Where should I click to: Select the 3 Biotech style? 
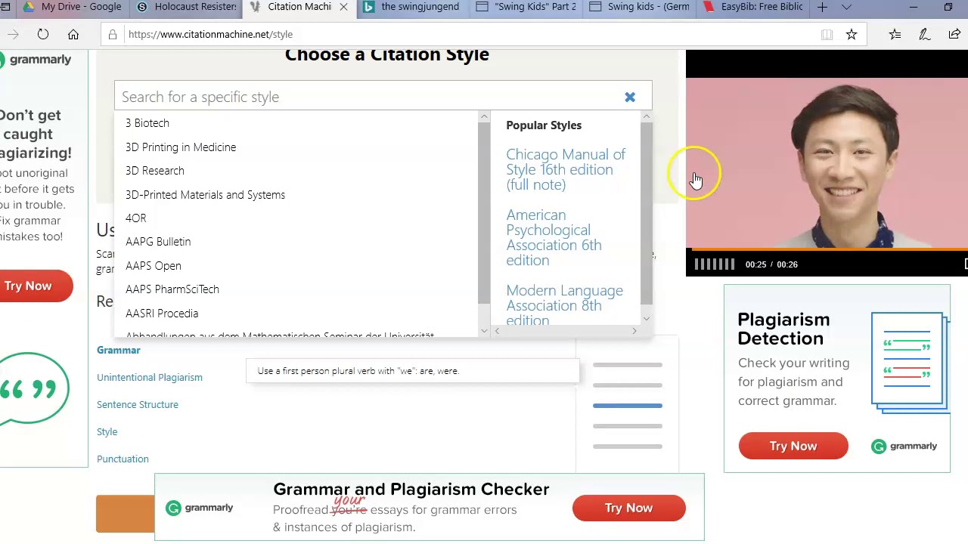point(147,123)
